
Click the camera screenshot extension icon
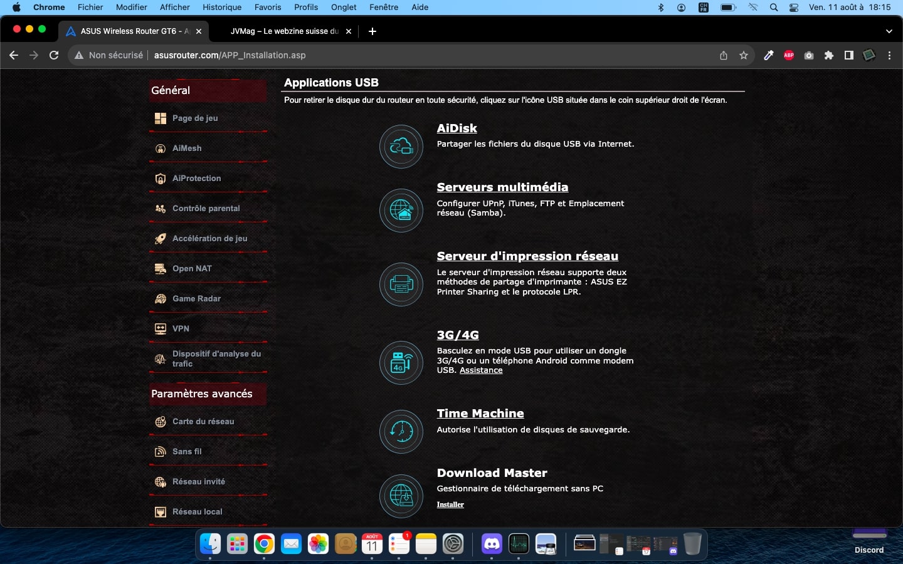point(809,55)
